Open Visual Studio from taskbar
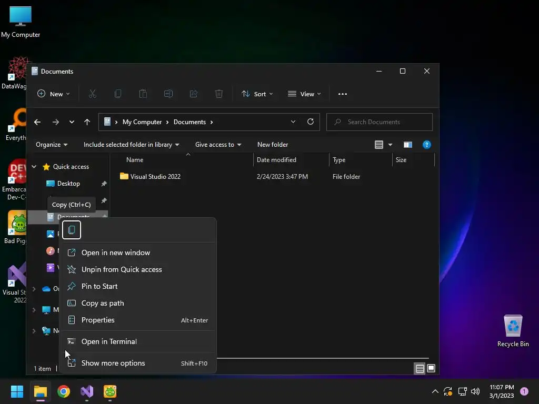The image size is (539, 404). [x=87, y=391]
